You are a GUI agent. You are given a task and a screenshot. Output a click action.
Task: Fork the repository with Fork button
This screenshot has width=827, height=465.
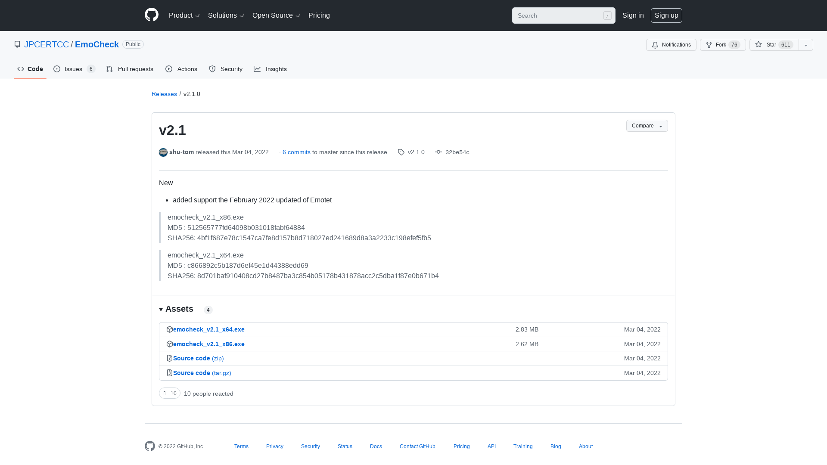point(723,45)
